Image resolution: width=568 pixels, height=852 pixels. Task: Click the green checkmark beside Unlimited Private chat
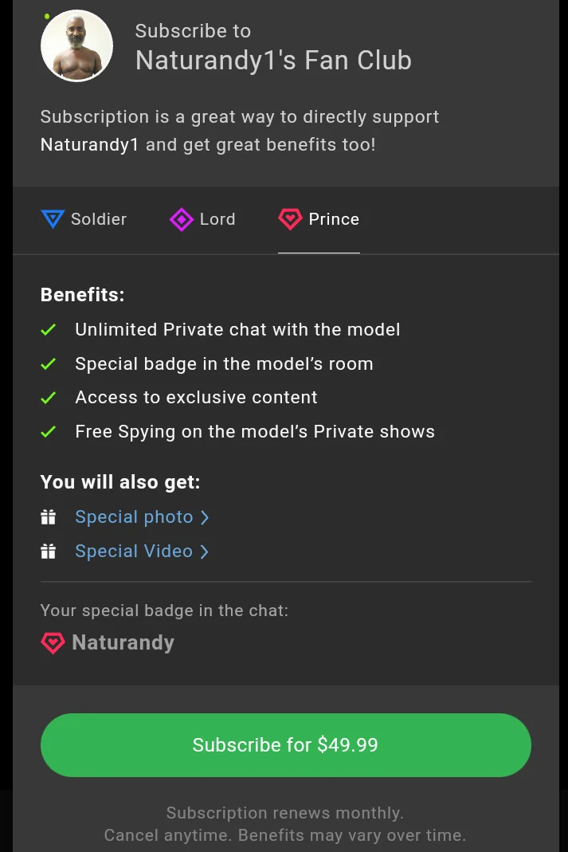click(x=49, y=330)
